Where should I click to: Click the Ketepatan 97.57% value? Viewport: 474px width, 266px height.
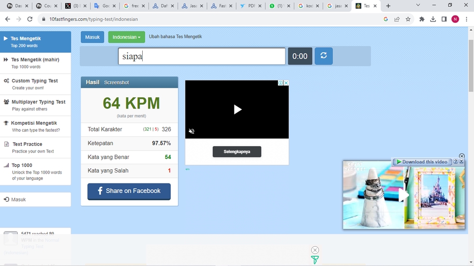pos(161,143)
